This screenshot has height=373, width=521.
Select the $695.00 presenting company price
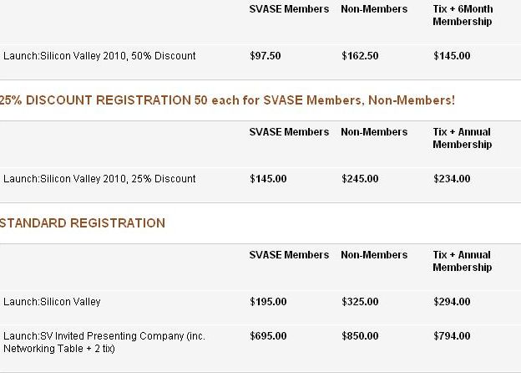(x=268, y=336)
